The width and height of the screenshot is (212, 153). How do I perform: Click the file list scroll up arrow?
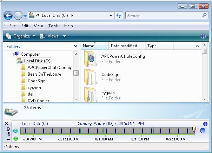[x=205, y=45]
